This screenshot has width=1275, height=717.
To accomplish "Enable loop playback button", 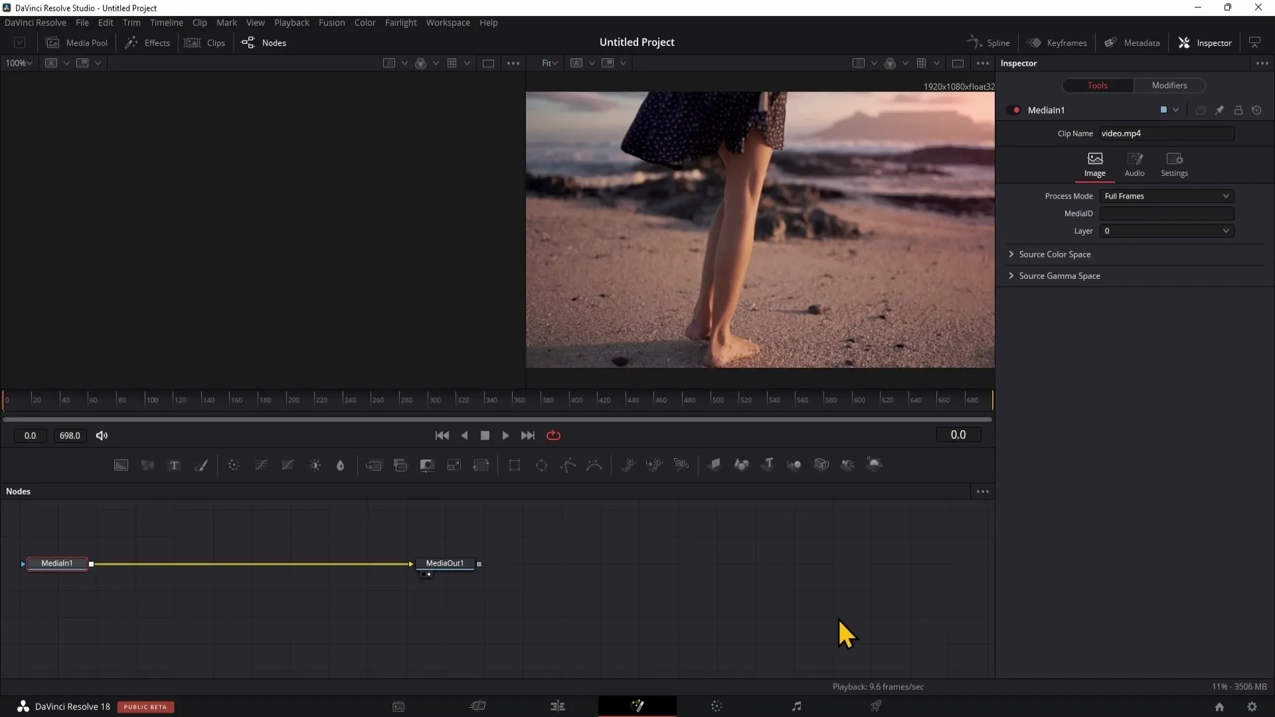I will [553, 435].
